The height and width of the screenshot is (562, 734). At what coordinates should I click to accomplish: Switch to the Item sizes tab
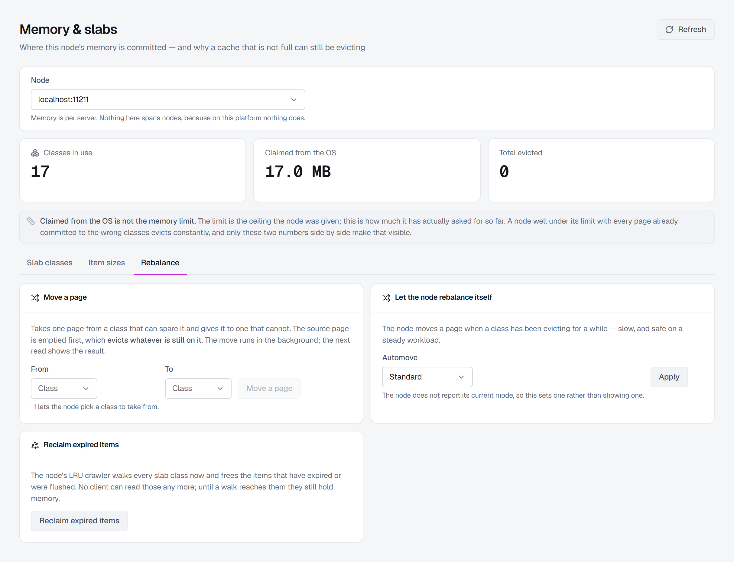pos(106,263)
